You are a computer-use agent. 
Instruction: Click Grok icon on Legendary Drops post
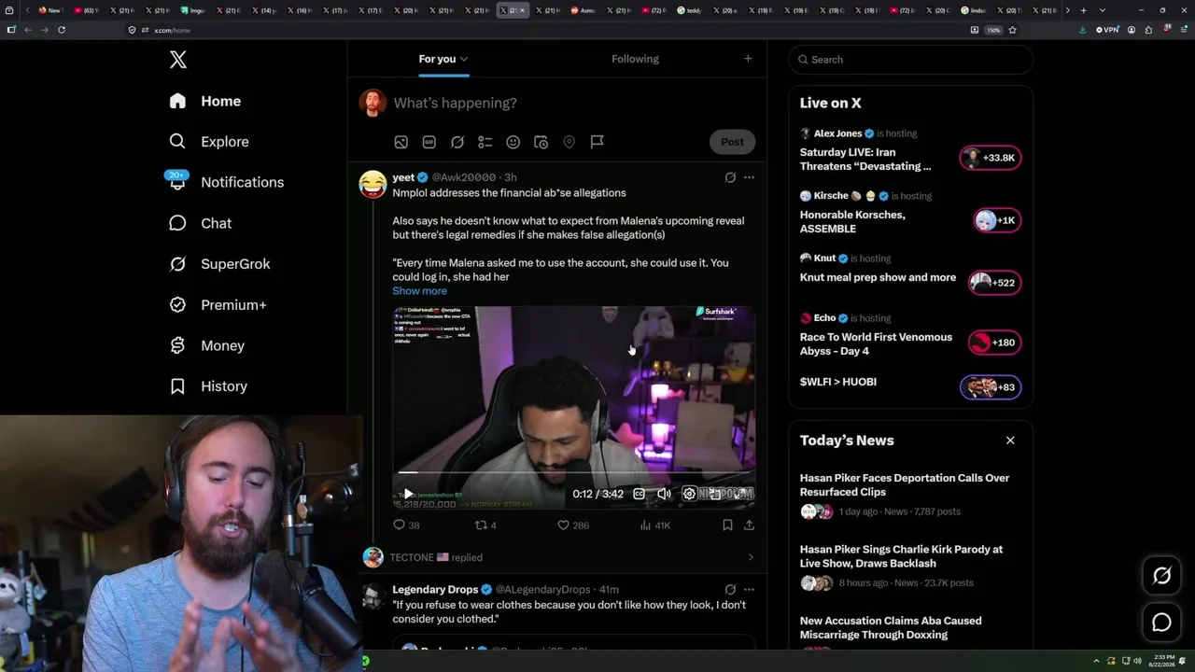click(730, 590)
